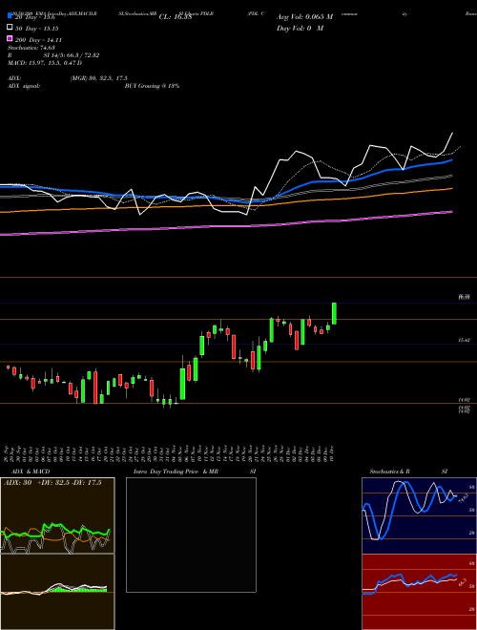
Task: Click the 'CL: 16.38' closing price value
Action: click(x=176, y=17)
